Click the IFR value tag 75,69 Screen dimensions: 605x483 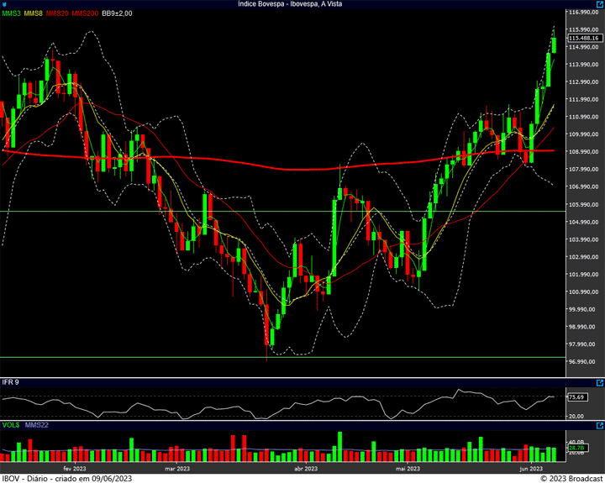coord(576,396)
